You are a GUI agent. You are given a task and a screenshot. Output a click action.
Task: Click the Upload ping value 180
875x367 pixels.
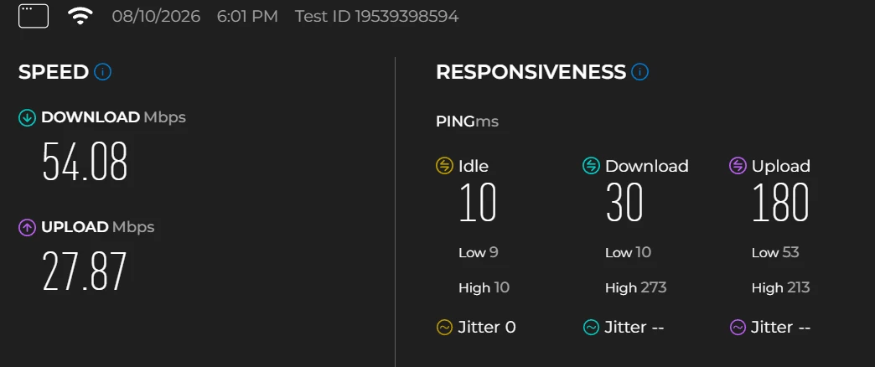coord(780,203)
